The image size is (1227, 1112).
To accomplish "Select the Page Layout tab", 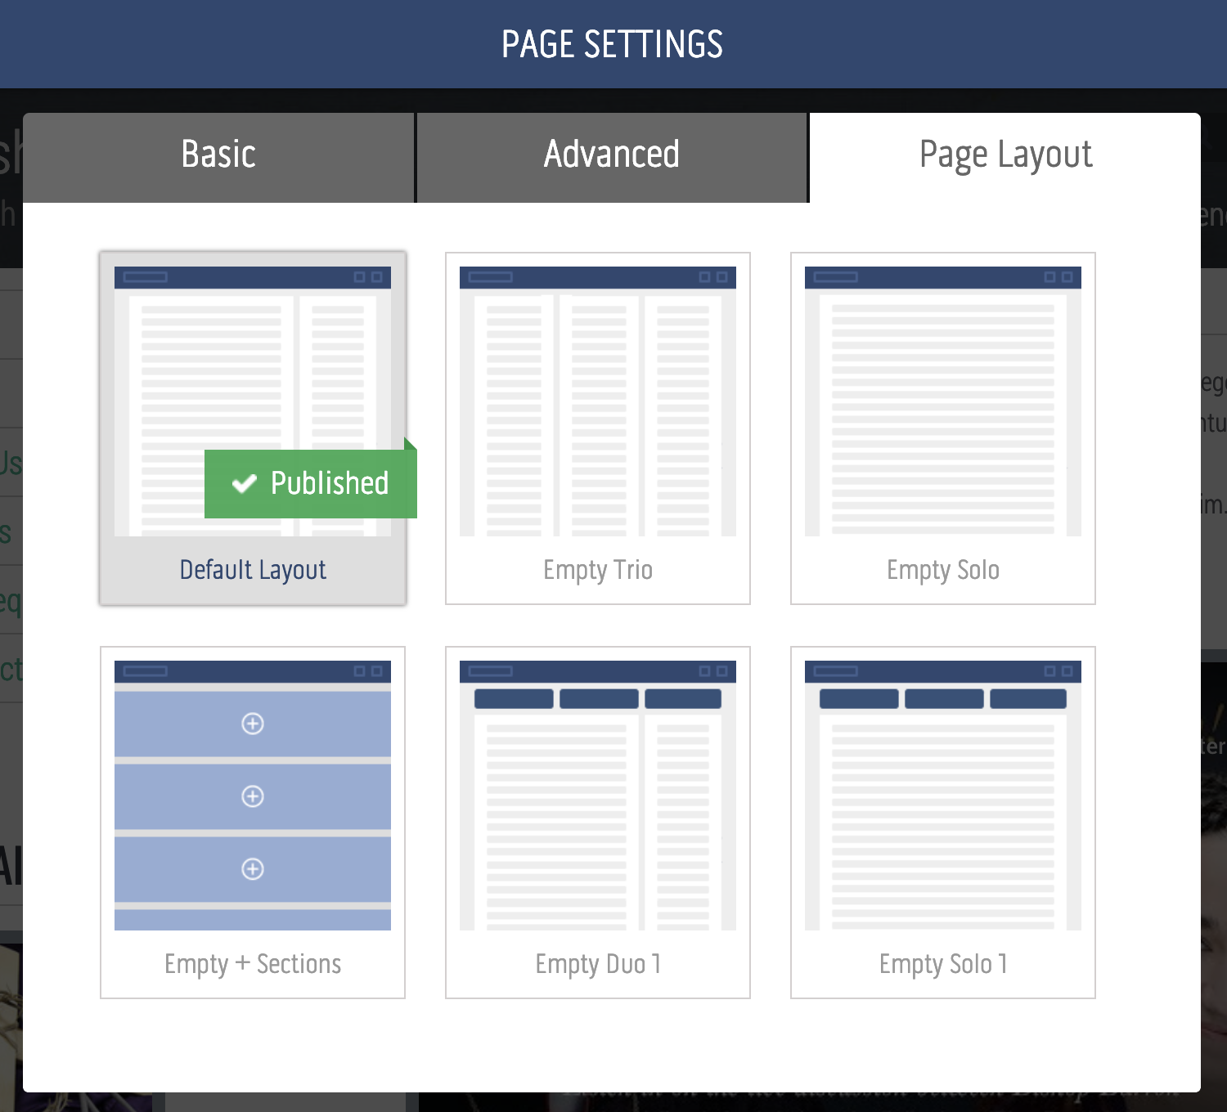I will (x=1005, y=158).
